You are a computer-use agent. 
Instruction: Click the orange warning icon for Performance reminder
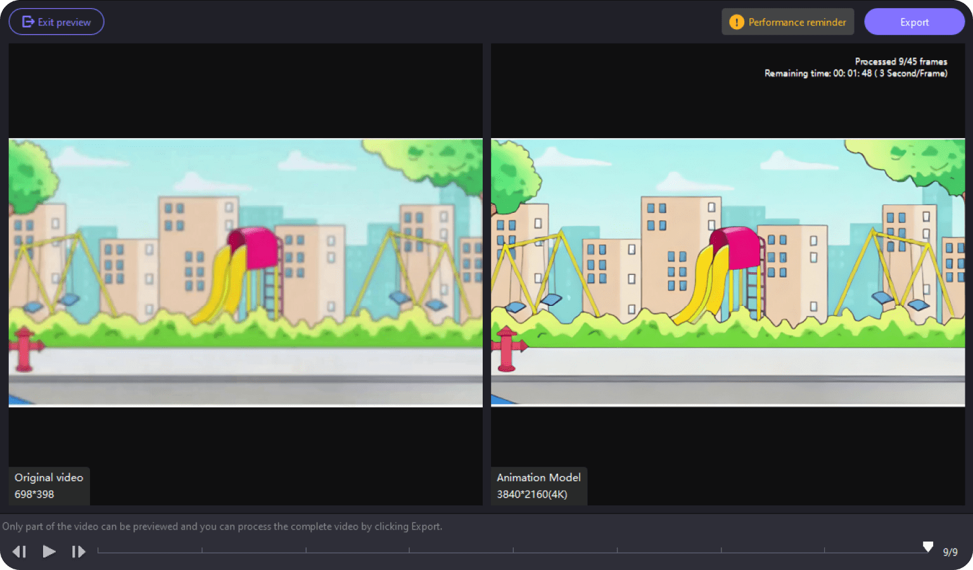coord(736,22)
